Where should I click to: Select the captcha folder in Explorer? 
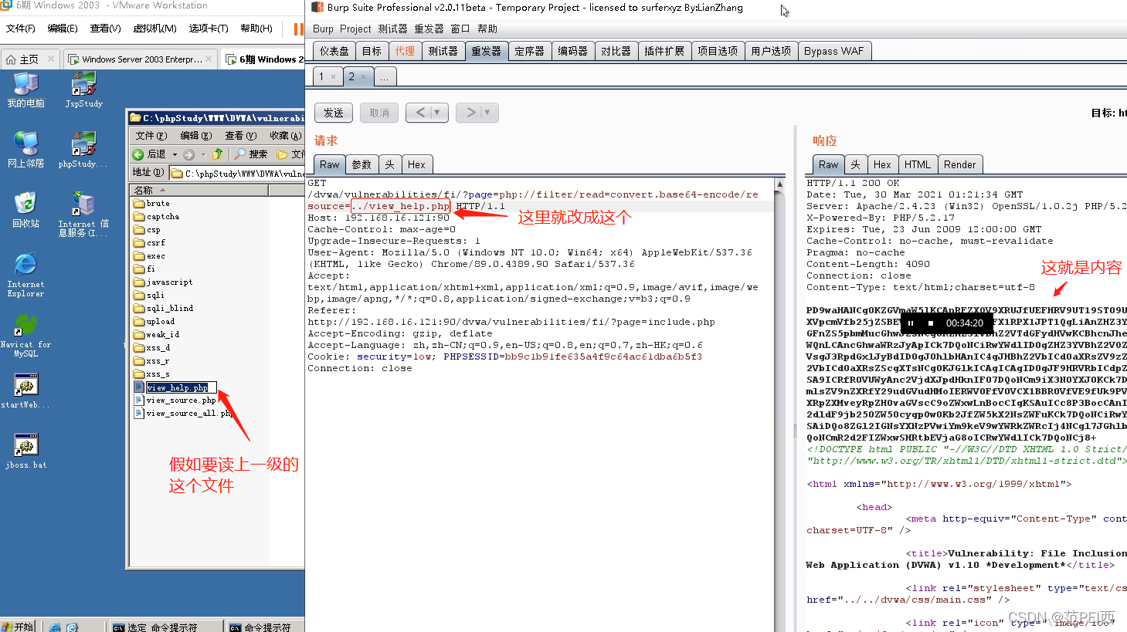[x=156, y=217]
